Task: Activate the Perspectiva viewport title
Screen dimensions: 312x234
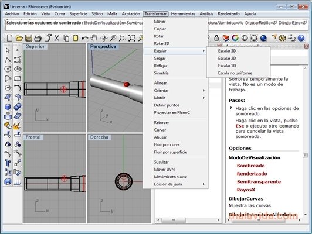Action: (103, 46)
